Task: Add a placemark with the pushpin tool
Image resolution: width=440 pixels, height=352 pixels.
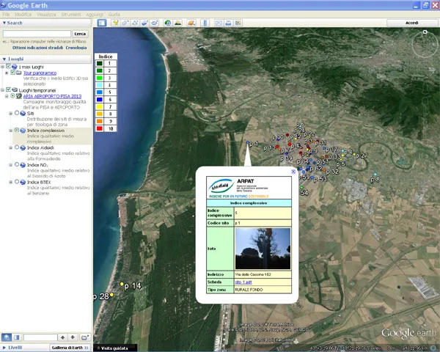Action: (115, 23)
